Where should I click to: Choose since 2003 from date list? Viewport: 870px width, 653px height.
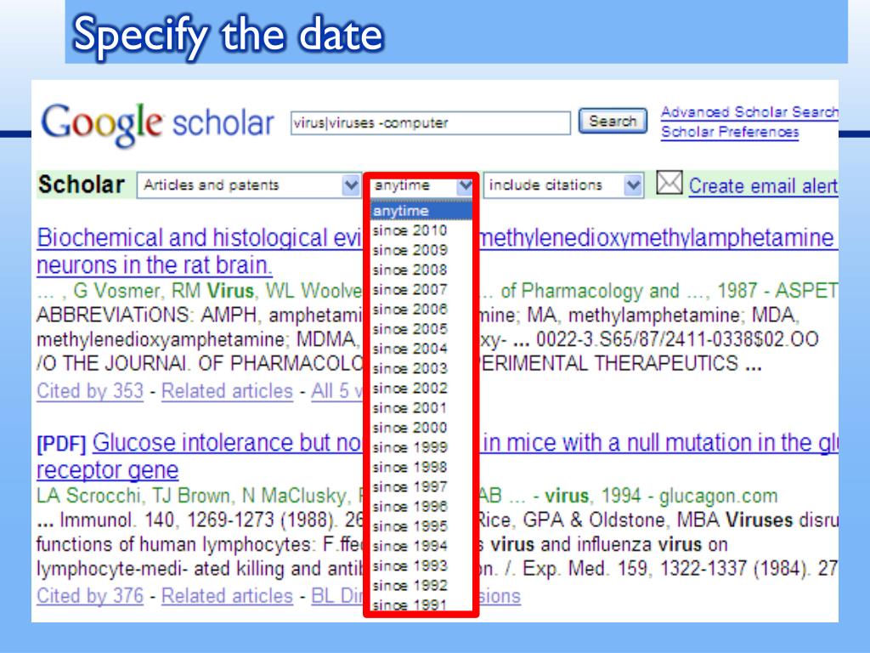pos(421,369)
